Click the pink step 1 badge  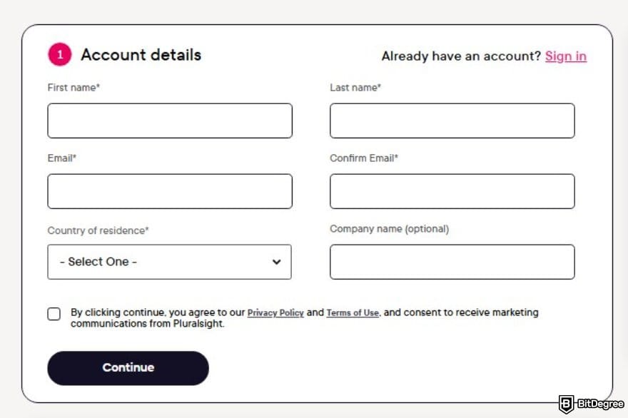tap(60, 54)
